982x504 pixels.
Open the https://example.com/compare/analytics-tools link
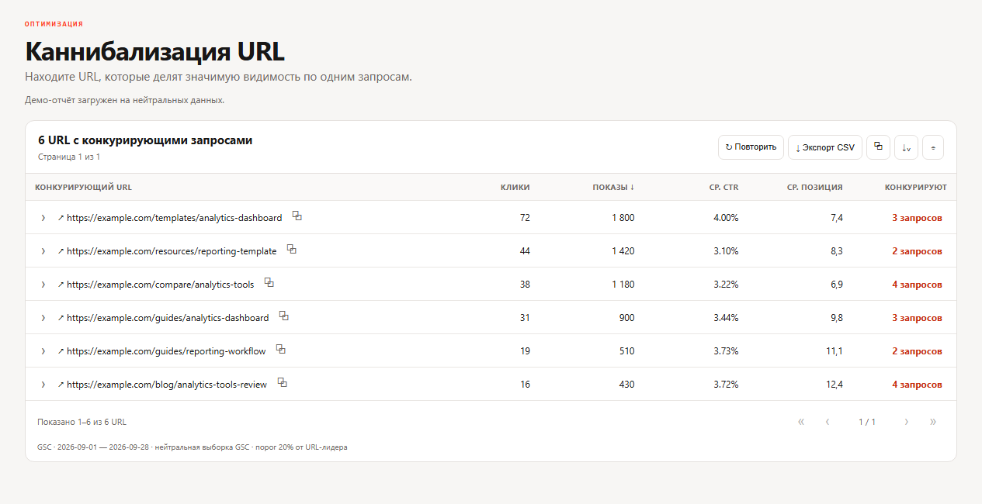(161, 285)
